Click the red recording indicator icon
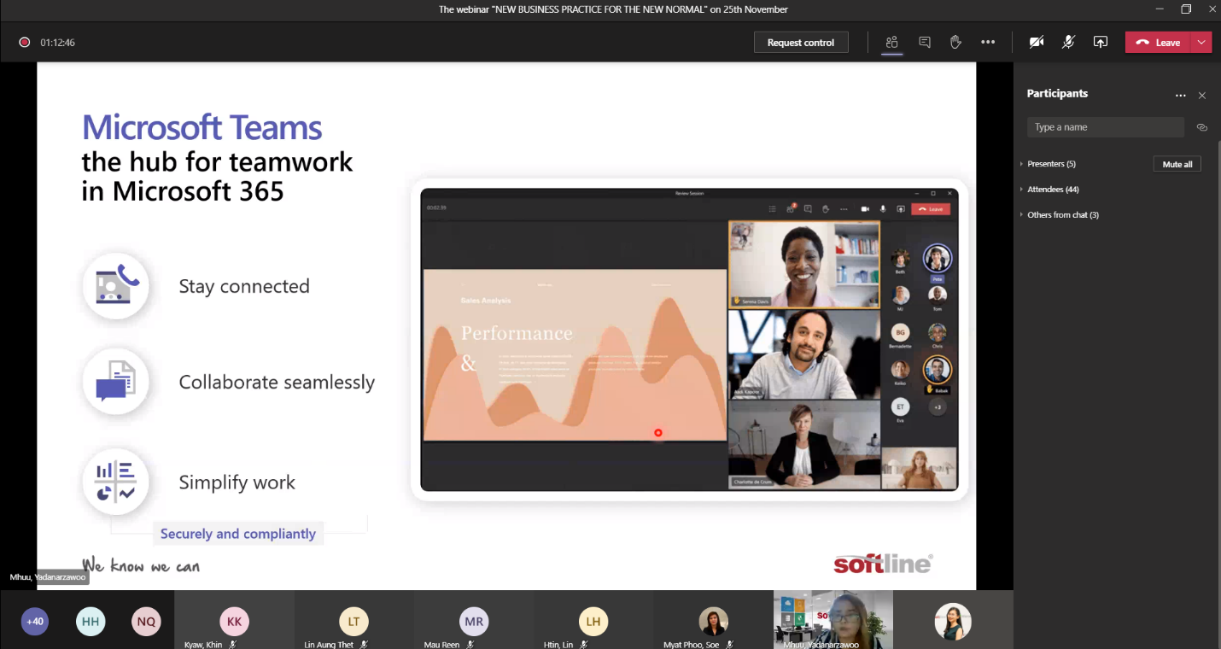The image size is (1221, 649). [25, 42]
